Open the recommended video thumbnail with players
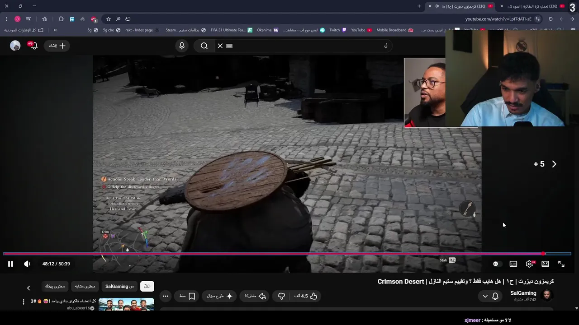Viewport: 579px width, 325px height. click(126, 305)
